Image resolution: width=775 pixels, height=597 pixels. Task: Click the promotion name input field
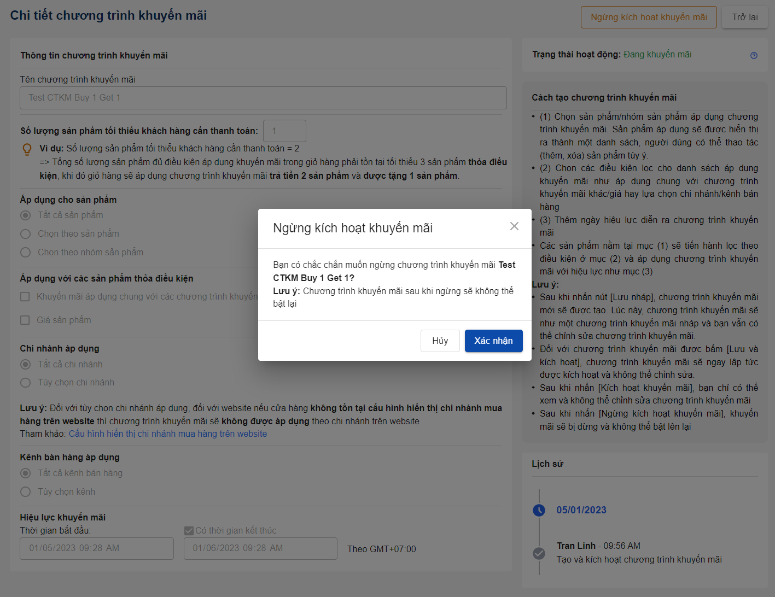click(263, 98)
